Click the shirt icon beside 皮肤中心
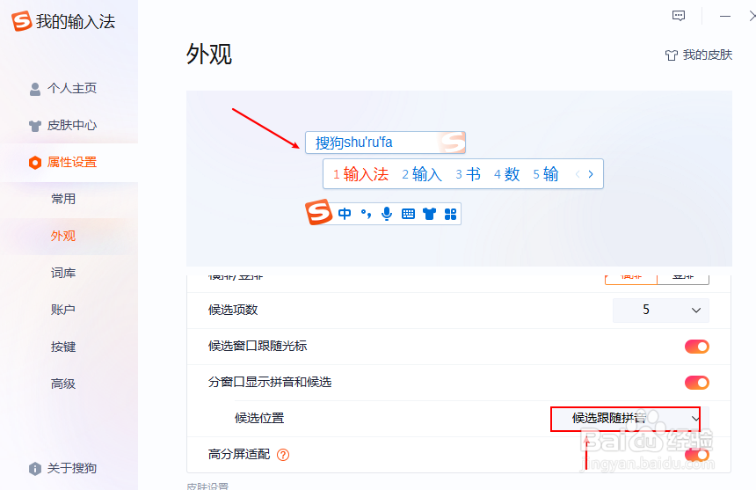Viewport: 756px width, 490px height. click(x=34, y=126)
